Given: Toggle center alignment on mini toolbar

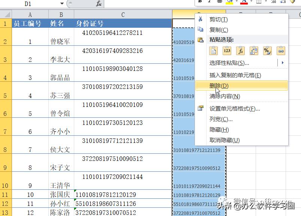Looking at the screenshot, I should click(219, 2).
